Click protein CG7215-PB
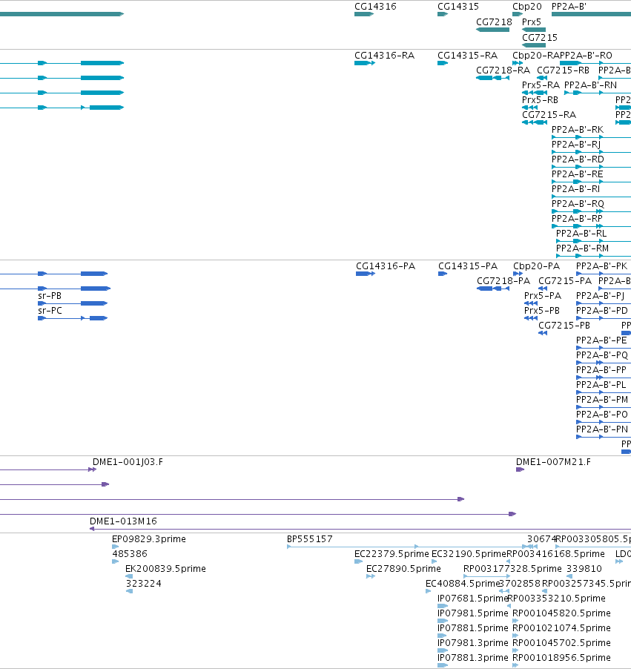 tap(564, 326)
